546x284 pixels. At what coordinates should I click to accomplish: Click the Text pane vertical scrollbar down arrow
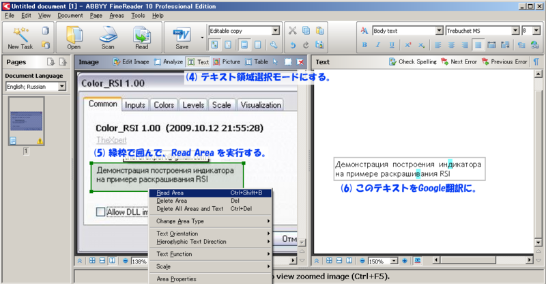pyautogui.click(x=538, y=242)
